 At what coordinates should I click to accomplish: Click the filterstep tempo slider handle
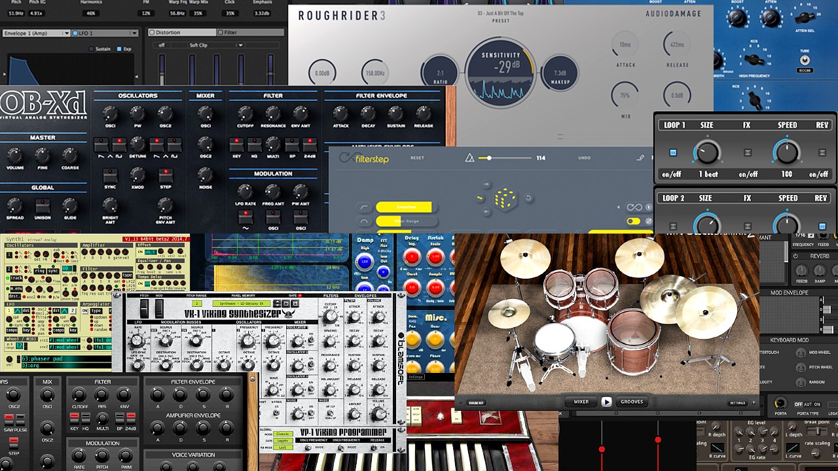488,158
